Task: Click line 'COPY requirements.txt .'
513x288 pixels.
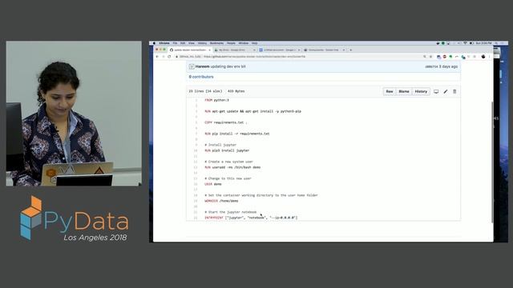Action: point(226,122)
